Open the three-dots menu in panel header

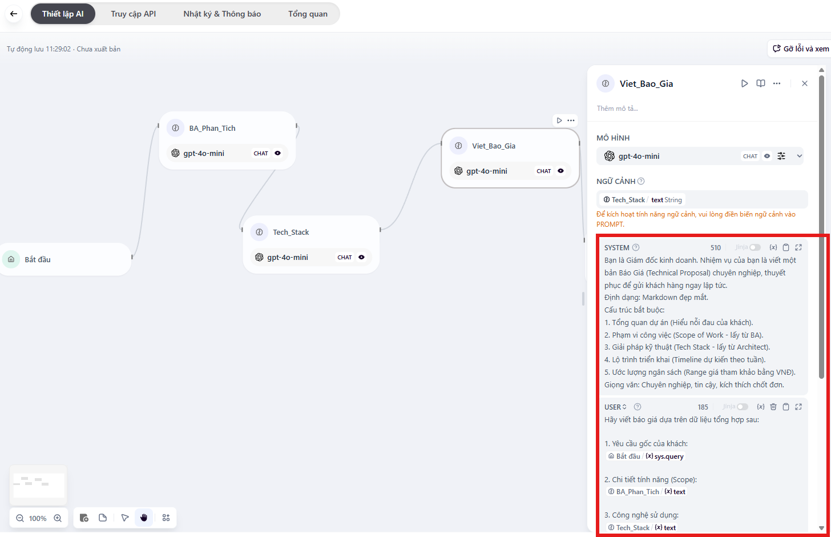[x=777, y=83]
